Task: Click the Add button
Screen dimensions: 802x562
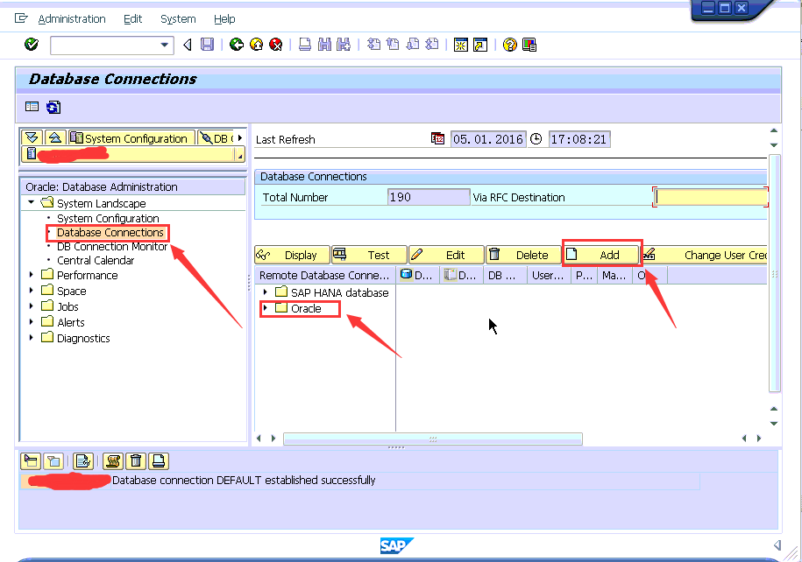Action: [601, 255]
